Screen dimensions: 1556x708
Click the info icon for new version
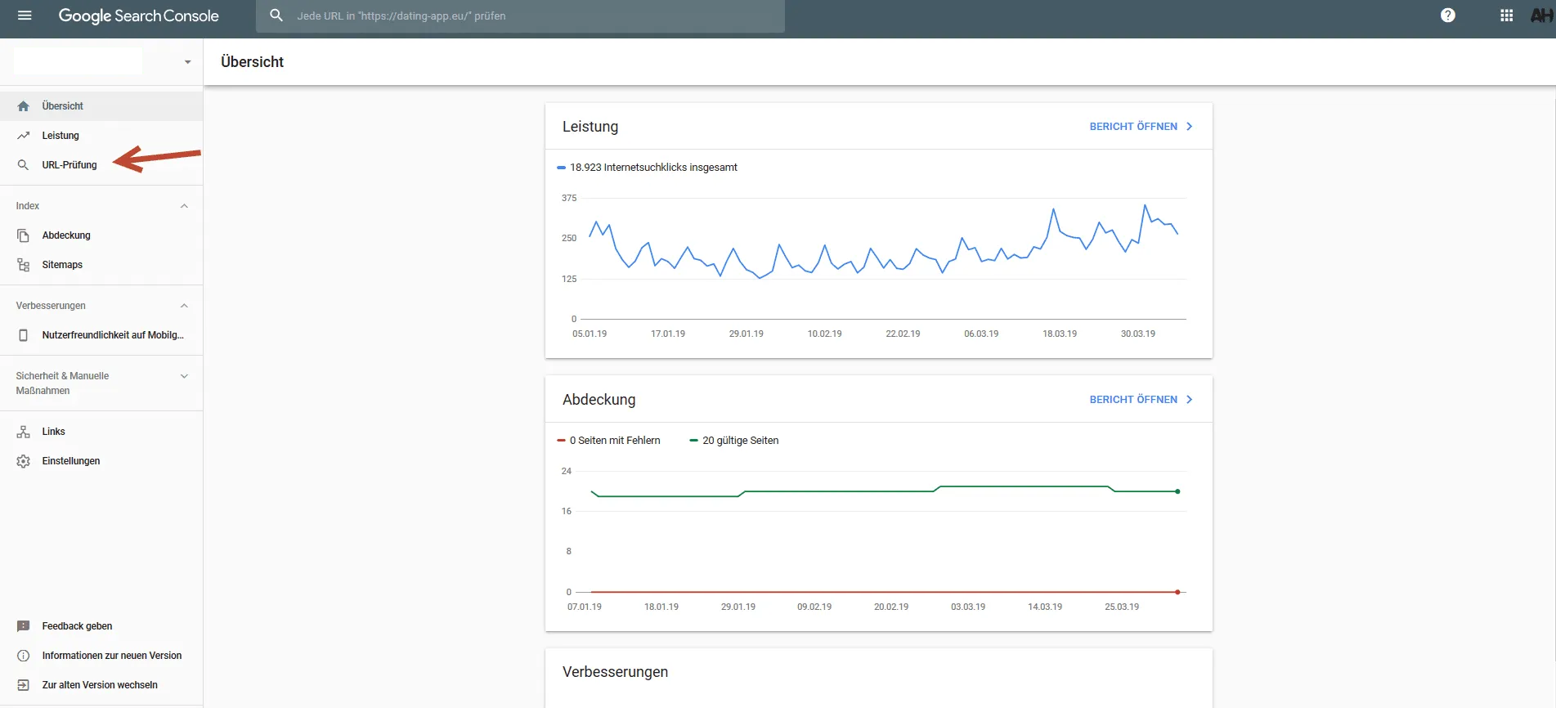24,656
